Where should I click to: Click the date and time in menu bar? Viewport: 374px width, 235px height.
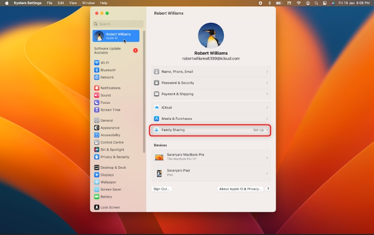point(354,3)
